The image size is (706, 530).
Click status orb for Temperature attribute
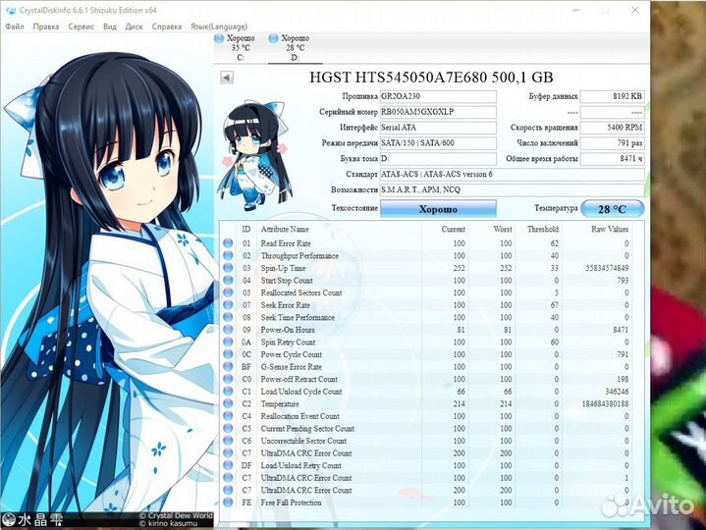[x=228, y=404]
